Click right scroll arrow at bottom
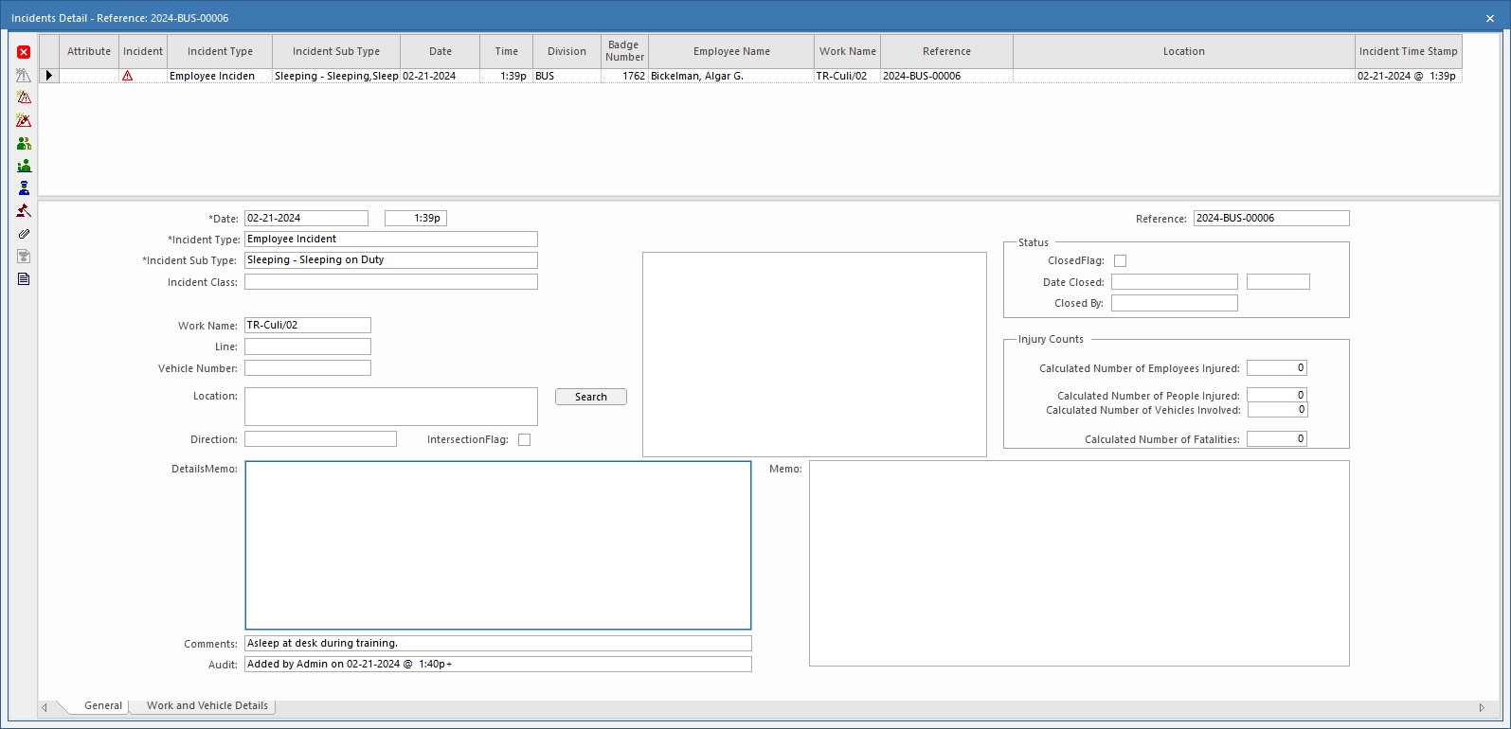The width and height of the screenshot is (1511, 729). tap(1482, 708)
